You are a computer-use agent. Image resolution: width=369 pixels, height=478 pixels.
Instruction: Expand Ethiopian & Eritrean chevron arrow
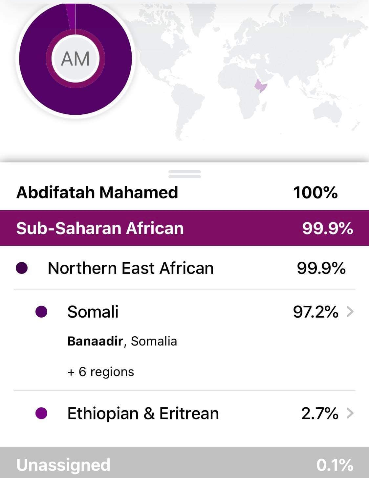click(350, 413)
